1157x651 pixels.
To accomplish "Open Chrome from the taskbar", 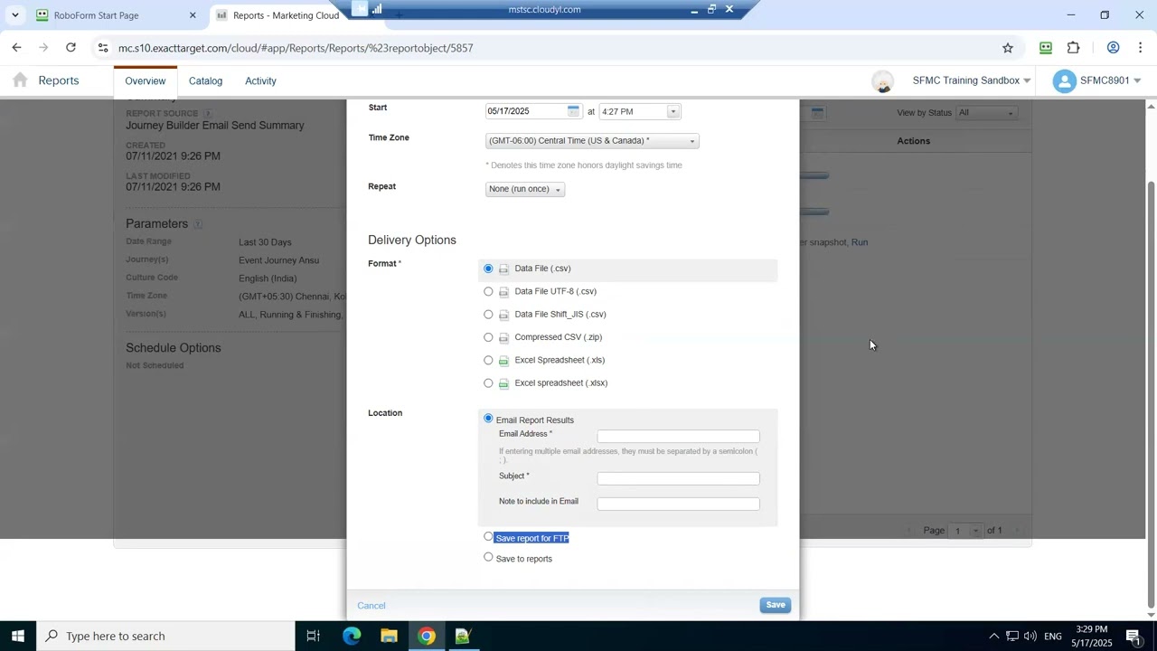I will 427,636.
